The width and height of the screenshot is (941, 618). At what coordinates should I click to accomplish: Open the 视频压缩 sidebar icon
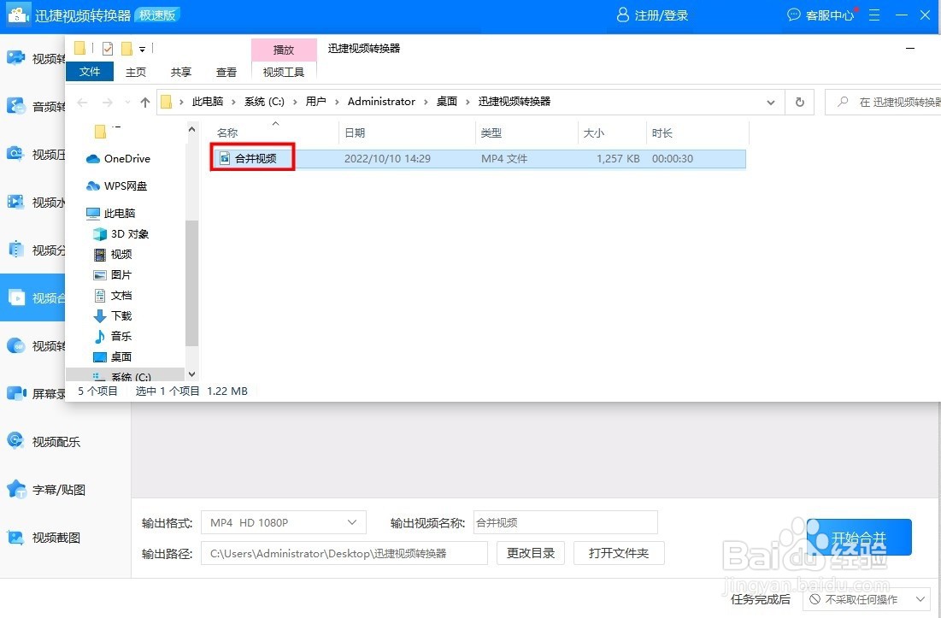point(16,154)
